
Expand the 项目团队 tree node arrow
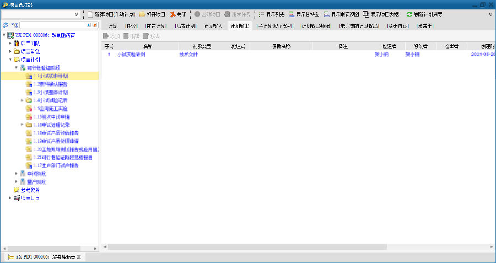pos(10,44)
